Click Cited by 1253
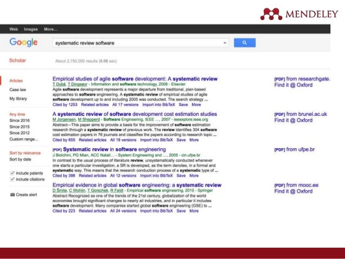 pyautogui.click(x=65, y=104)
